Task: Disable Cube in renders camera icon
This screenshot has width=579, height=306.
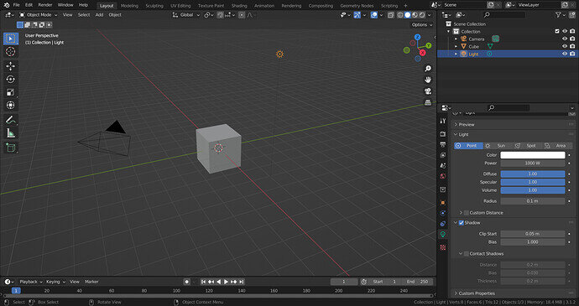Action: [x=572, y=46]
